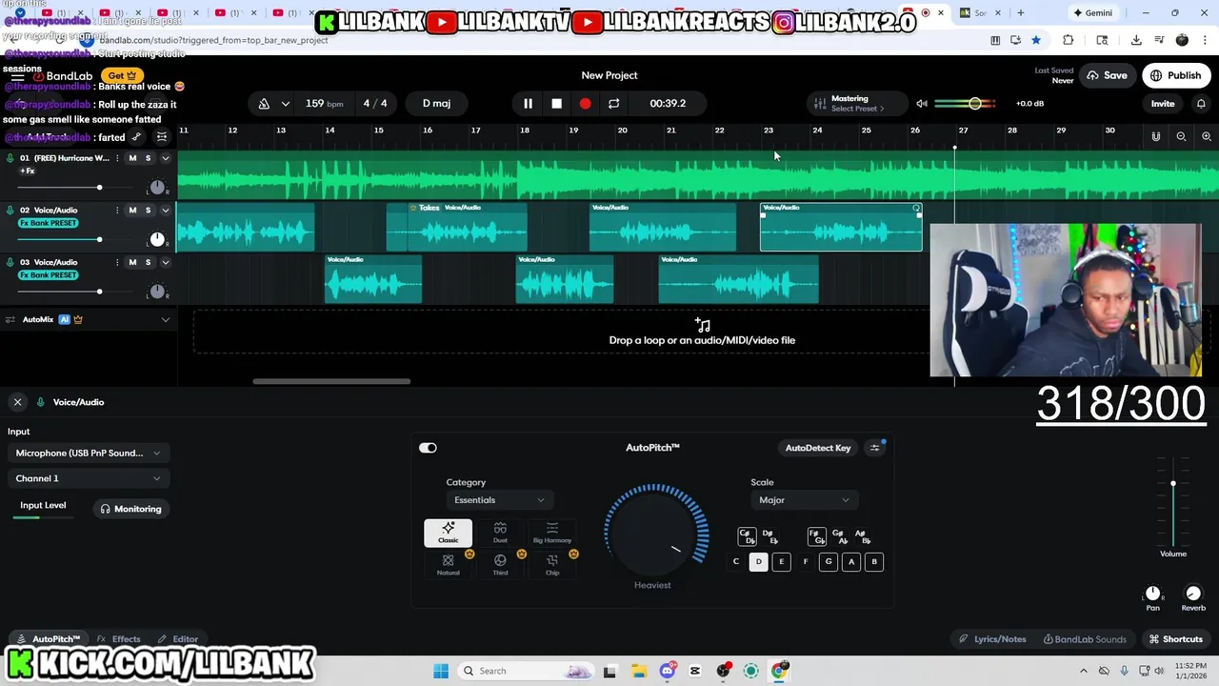This screenshot has width=1219, height=686.
Task: Toggle snap-to-grid magnet icon
Action: (1156, 136)
